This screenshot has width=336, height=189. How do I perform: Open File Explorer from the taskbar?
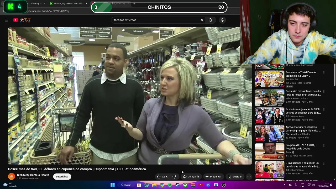point(154,185)
